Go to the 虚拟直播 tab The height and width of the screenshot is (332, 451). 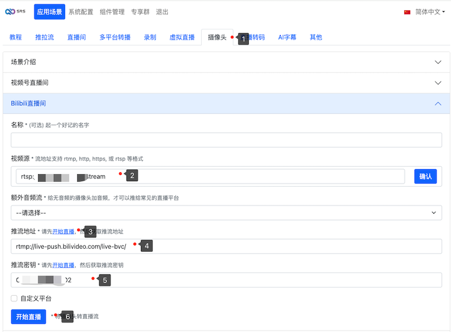pyautogui.click(x=182, y=38)
